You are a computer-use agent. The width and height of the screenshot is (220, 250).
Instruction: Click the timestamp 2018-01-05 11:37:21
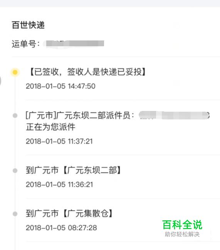coord(59,141)
